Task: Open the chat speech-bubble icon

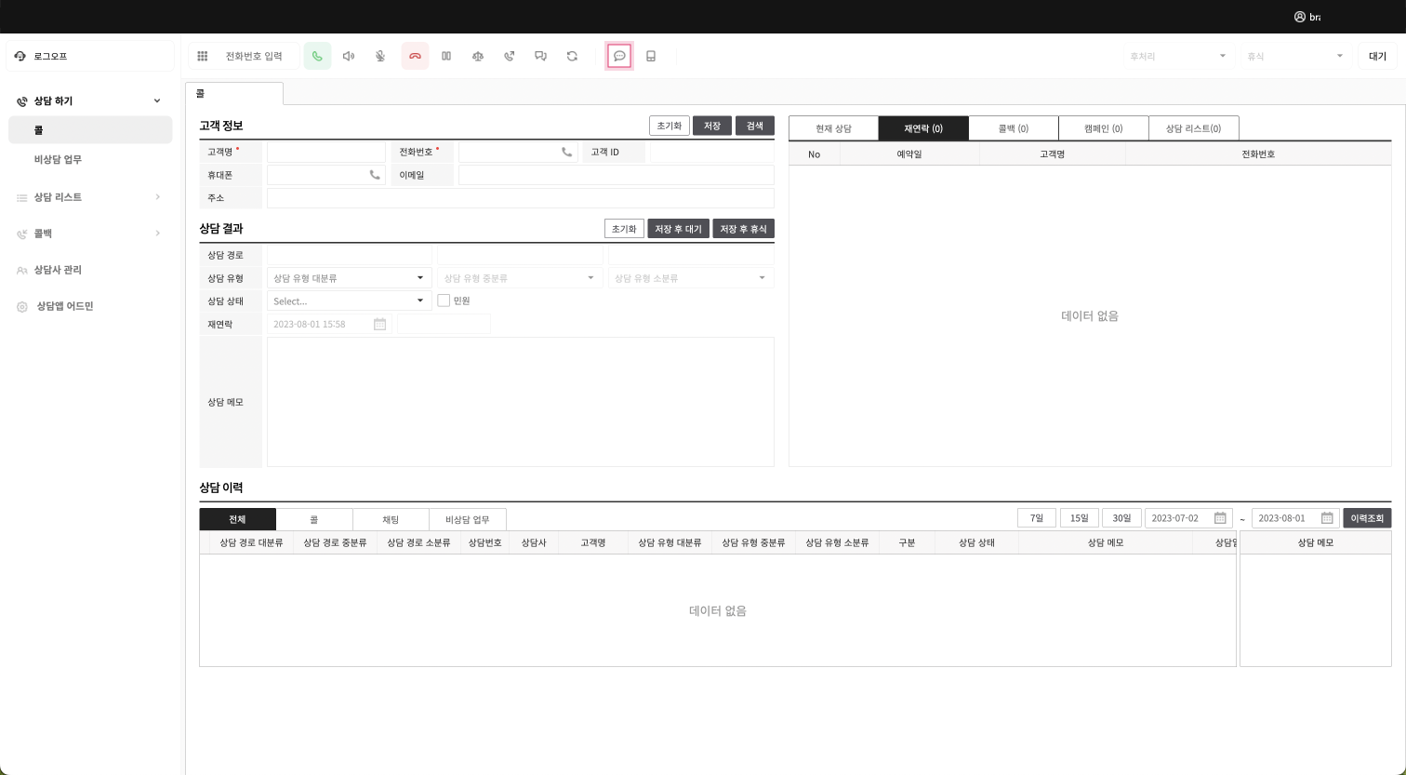Action: coord(619,56)
